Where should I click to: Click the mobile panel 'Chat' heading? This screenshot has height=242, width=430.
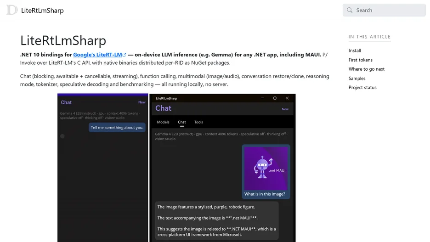tap(66, 102)
